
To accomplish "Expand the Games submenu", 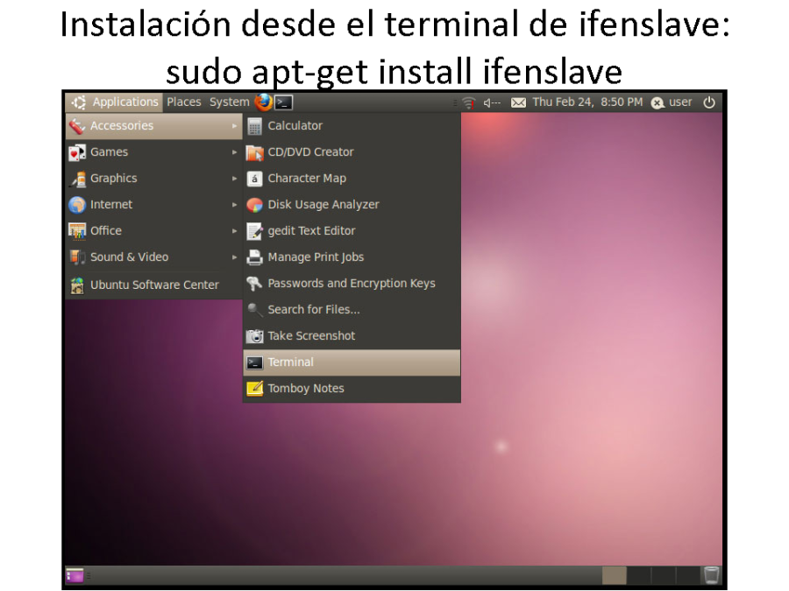I will coord(109,151).
